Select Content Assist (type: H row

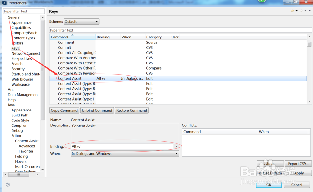pos(178,99)
